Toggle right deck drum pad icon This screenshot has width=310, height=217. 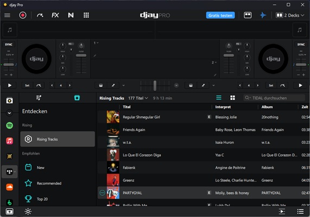(191, 85)
